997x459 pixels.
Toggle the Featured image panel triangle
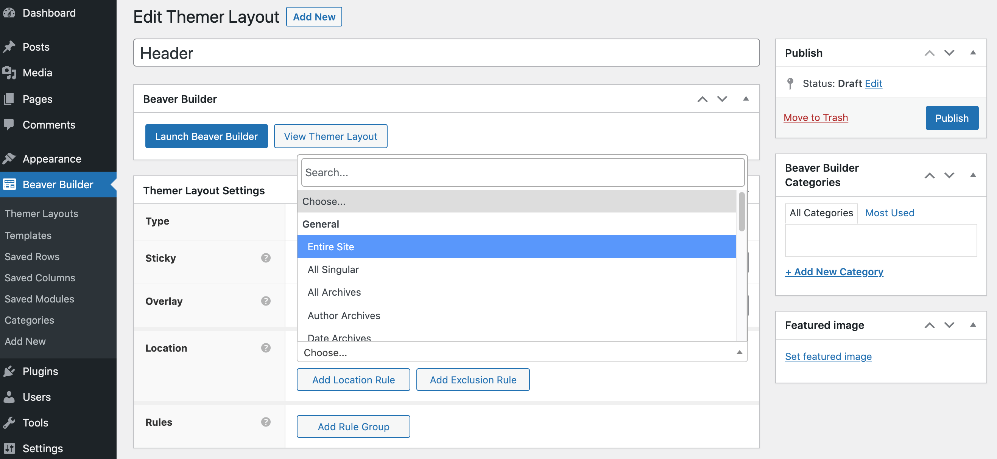[x=973, y=325]
